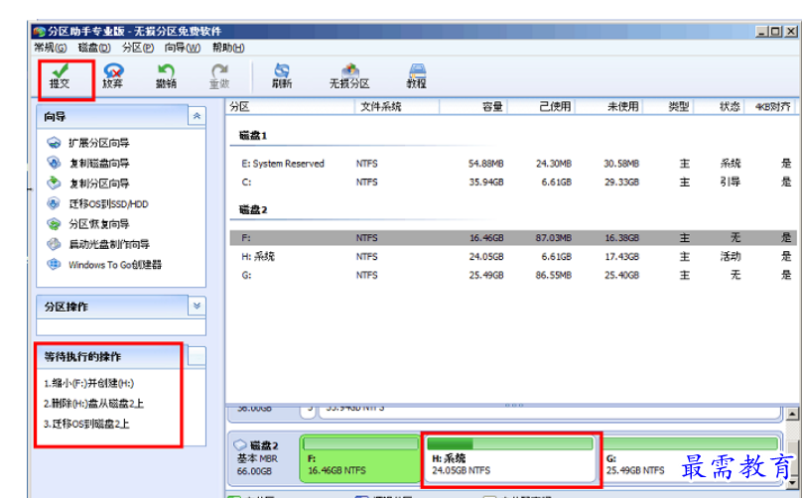Select the H: 系统 24.05GB block in disk map
Image resolution: width=802 pixels, height=498 pixels.
(511, 458)
